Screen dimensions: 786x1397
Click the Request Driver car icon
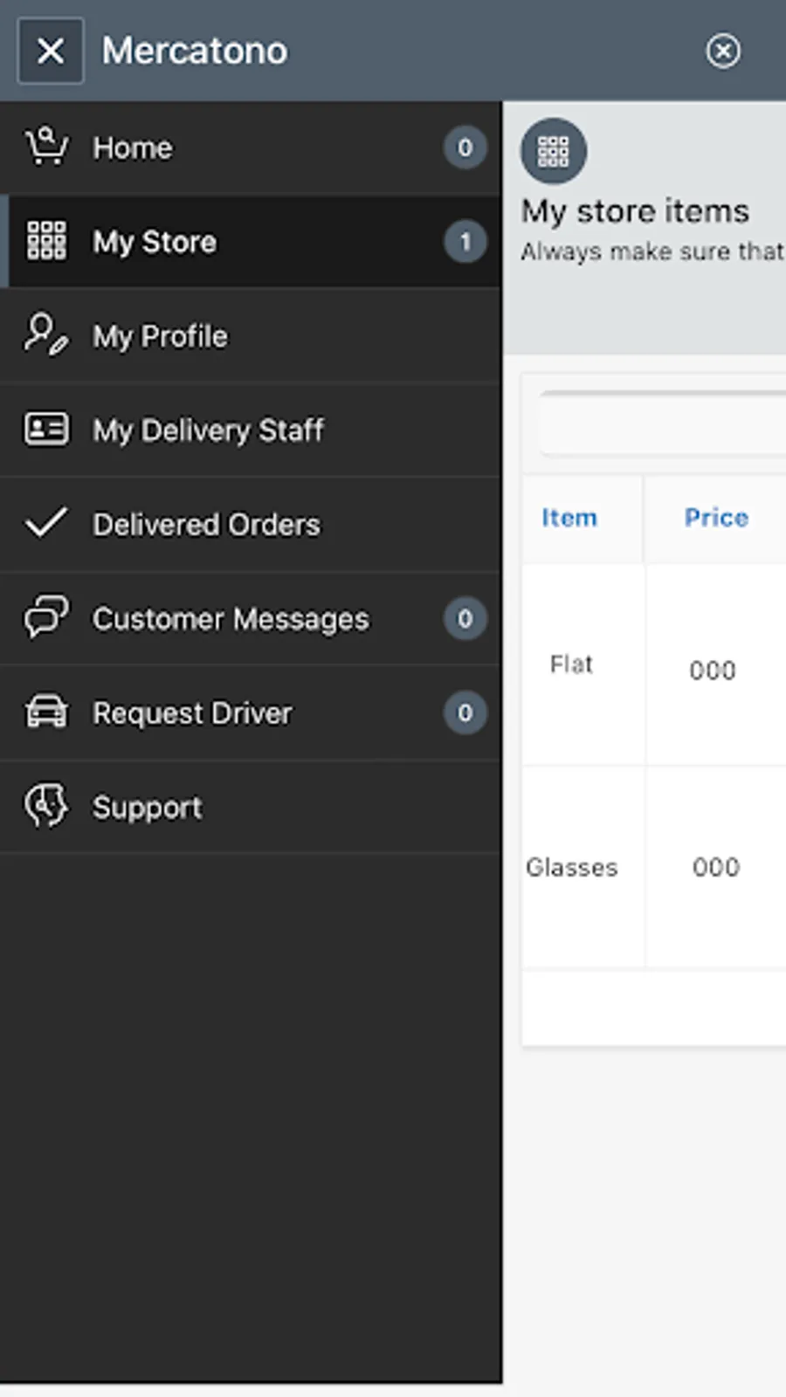[46, 712]
